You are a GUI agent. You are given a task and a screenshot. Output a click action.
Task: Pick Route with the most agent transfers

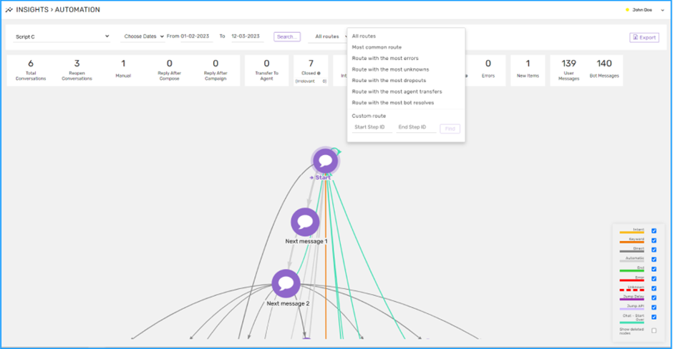coord(397,92)
